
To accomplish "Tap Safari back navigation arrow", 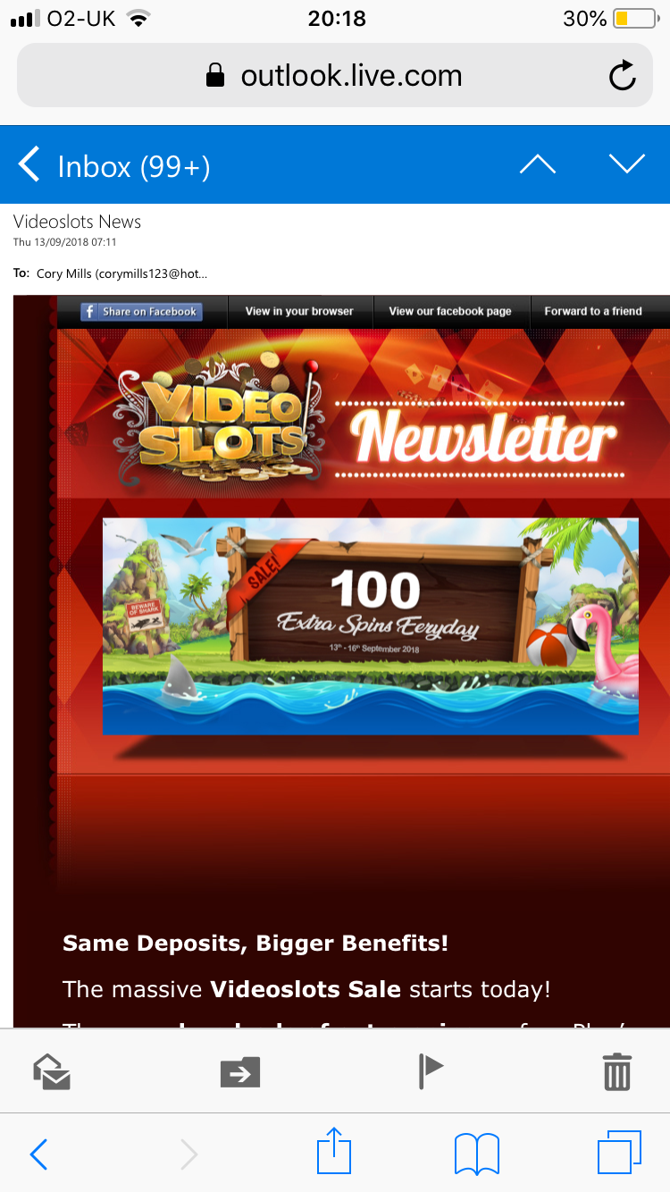I will [x=38, y=1154].
